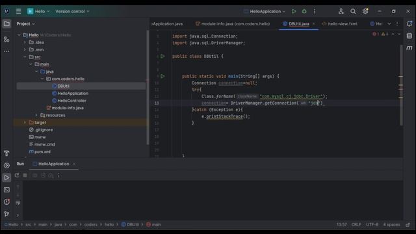Toggle the Project tool window folder icon
This screenshot has height=234, width=416.
point(6,24)
